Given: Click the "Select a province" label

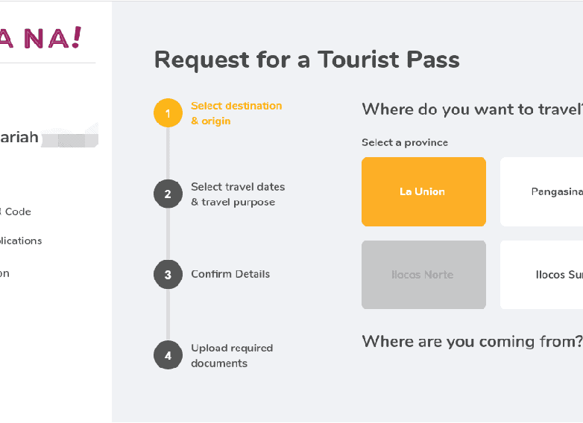Looking at the screenshot, I should (x=405, y=142).
